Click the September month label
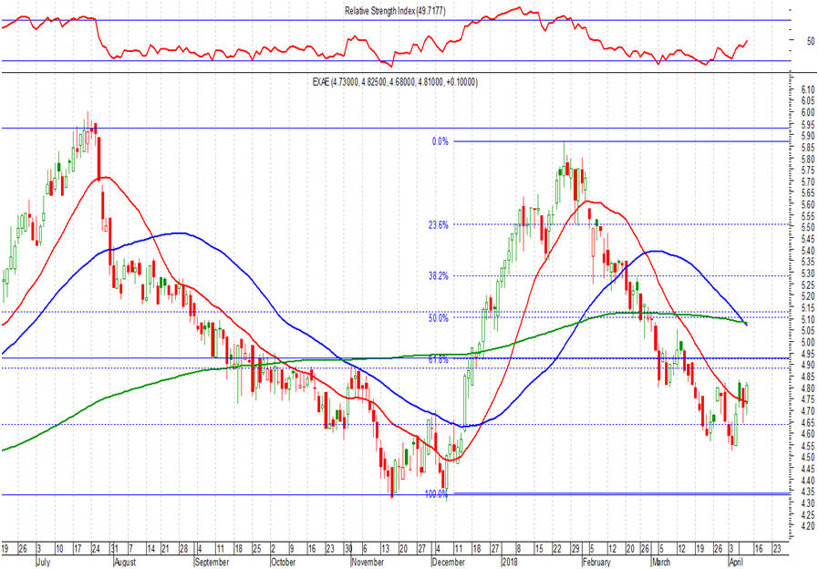819x569 pixels. (x=212, y=563)
